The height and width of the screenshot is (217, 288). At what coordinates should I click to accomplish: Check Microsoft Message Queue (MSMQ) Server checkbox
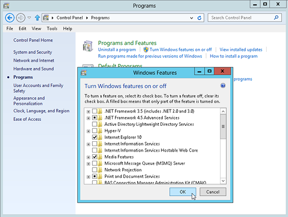[x=94, y=163]
